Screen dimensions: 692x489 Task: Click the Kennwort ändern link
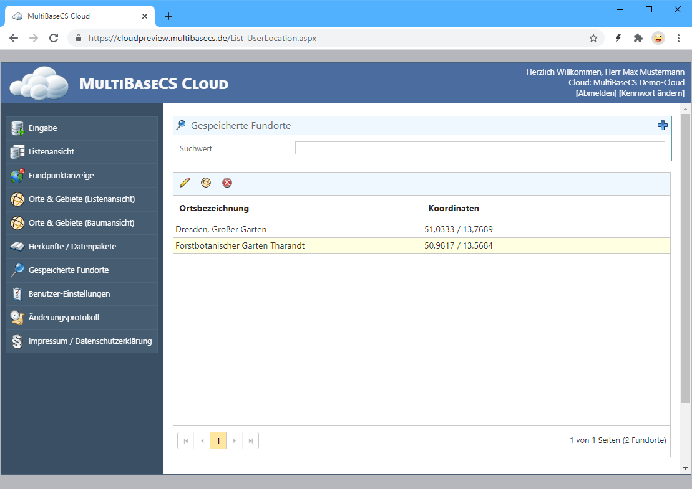click(x=651, y=93)
